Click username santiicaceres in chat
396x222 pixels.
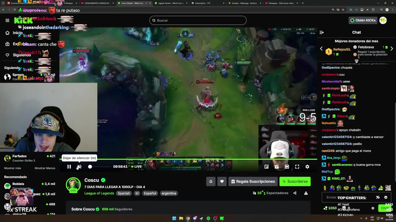pyautogui.click(x=342, y=165)
